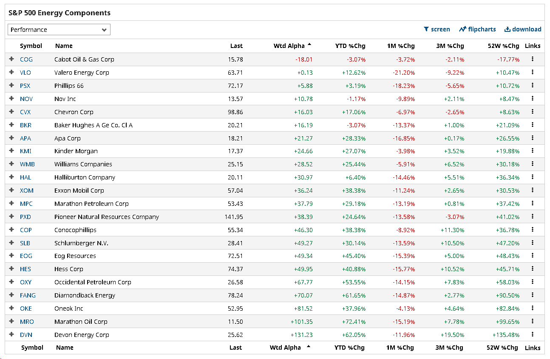Click Cabot's -18.01 Wtd Alpha value
550x359 pixels.
[x=304, y=59]
